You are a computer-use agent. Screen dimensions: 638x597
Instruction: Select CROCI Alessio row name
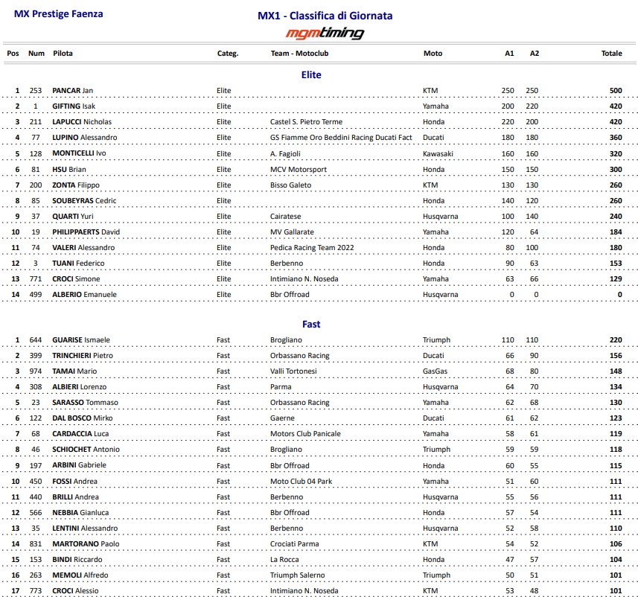click(x=75, y=590)
